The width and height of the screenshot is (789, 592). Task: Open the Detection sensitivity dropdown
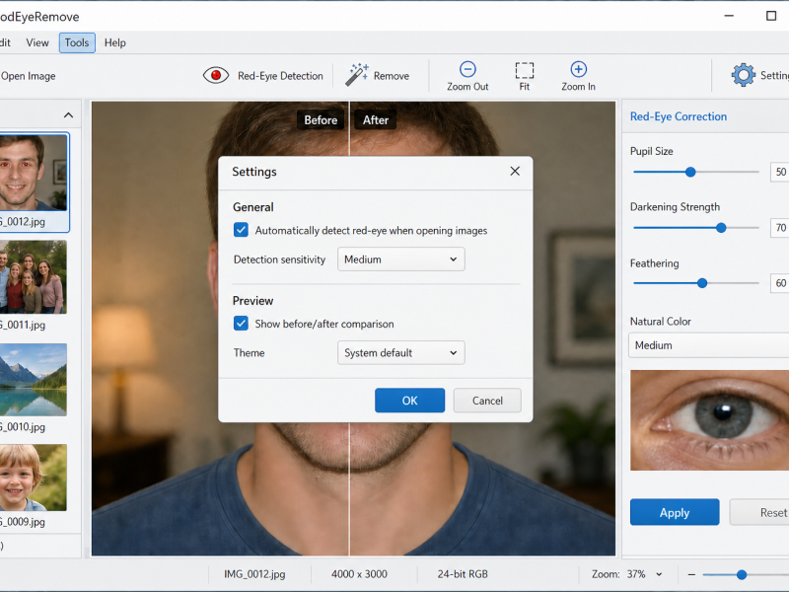pos(401,259)
